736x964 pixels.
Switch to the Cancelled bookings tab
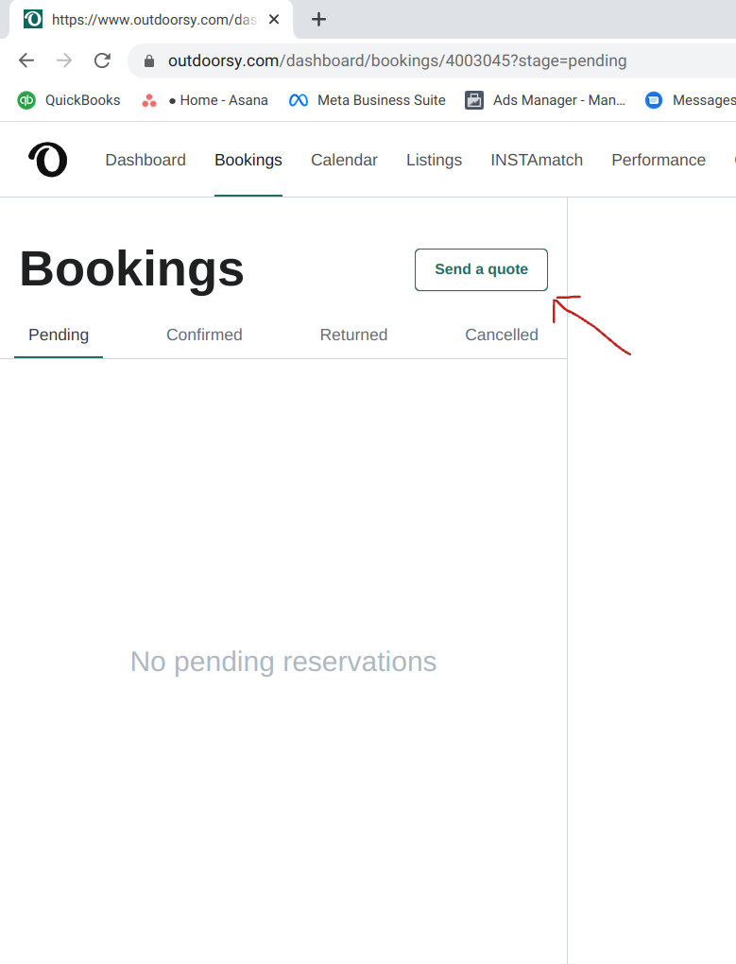502,335
